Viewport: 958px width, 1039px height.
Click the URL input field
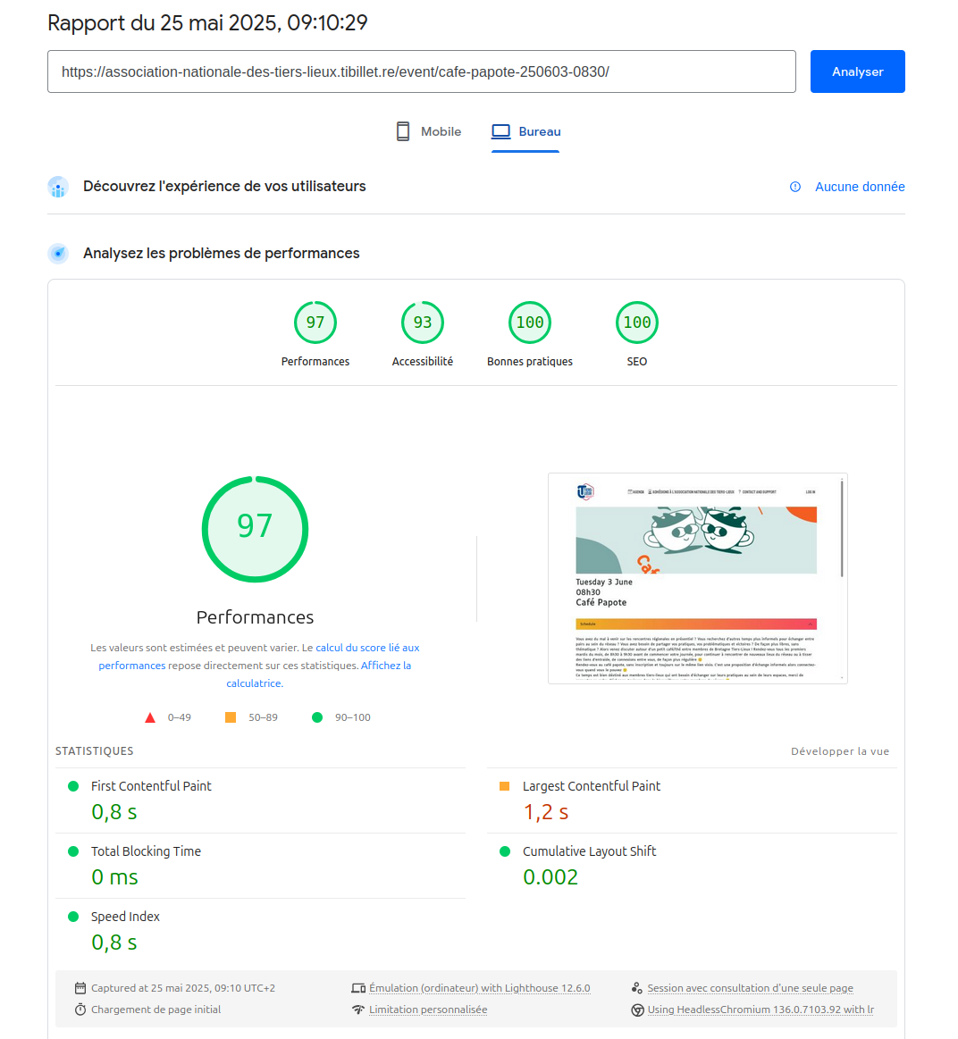click(x=421, y=71)
